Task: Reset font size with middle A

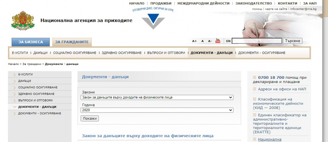Action: coord(203,41)
